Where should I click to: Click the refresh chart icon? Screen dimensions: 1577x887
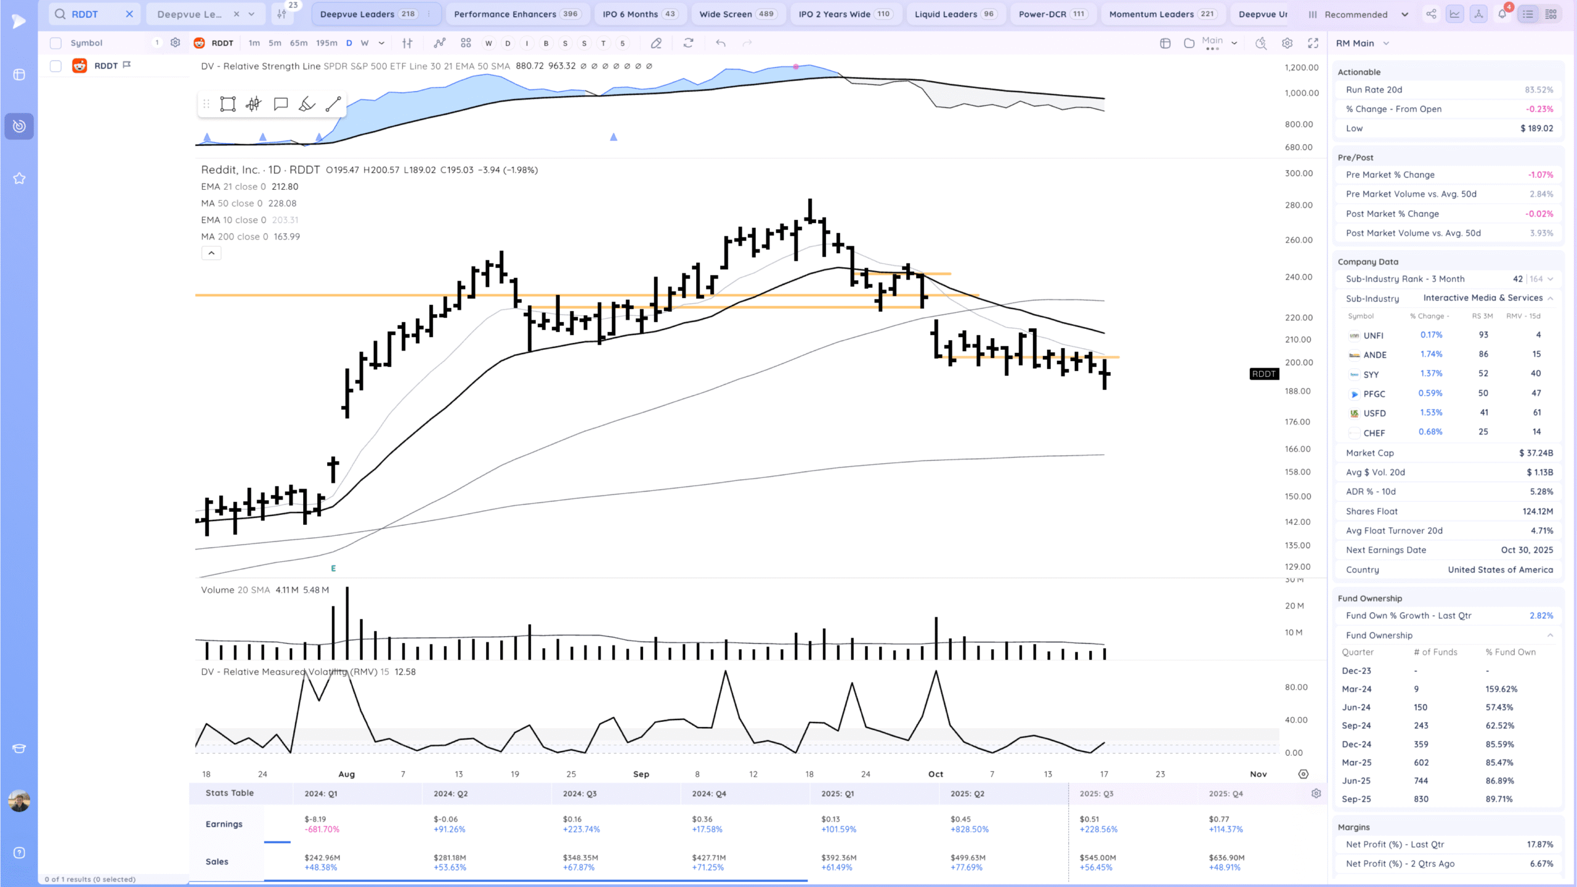click(x=688, y=43)
